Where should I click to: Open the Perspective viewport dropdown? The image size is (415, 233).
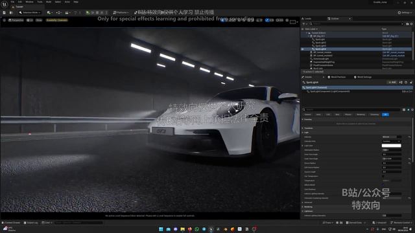click(x=16, y=20)
